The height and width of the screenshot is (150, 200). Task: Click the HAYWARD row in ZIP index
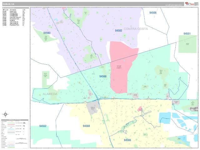[14, 13]
